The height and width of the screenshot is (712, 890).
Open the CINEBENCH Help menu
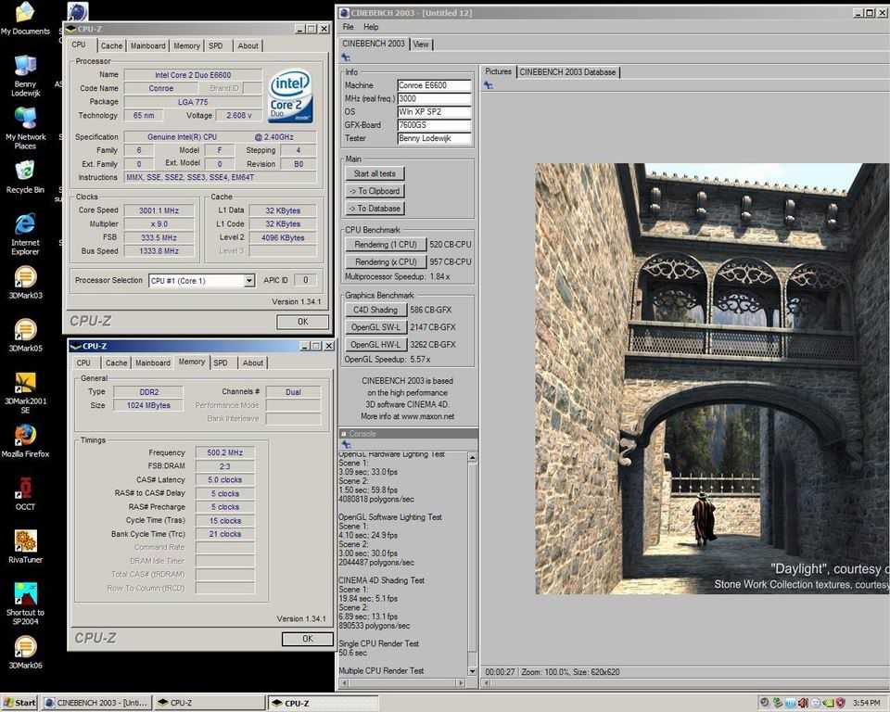pos(371,27)
